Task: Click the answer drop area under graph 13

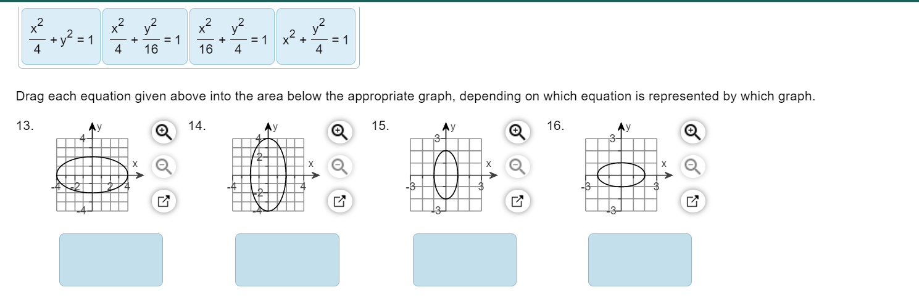Action: 111,260
